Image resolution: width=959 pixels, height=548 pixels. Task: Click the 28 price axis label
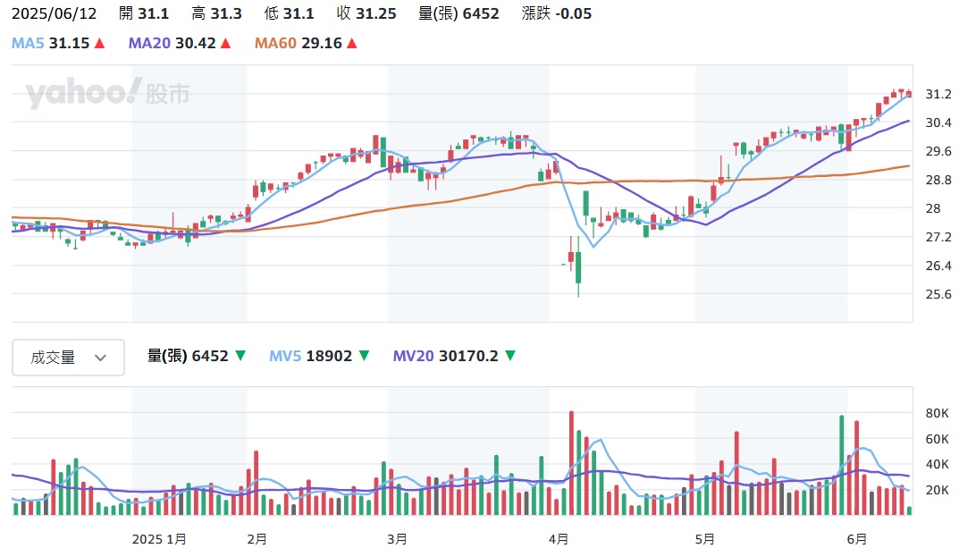933,208
